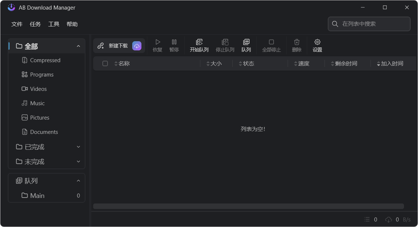Open the 文件 menu
Screen dimensions: 418x227
(17, 24)
